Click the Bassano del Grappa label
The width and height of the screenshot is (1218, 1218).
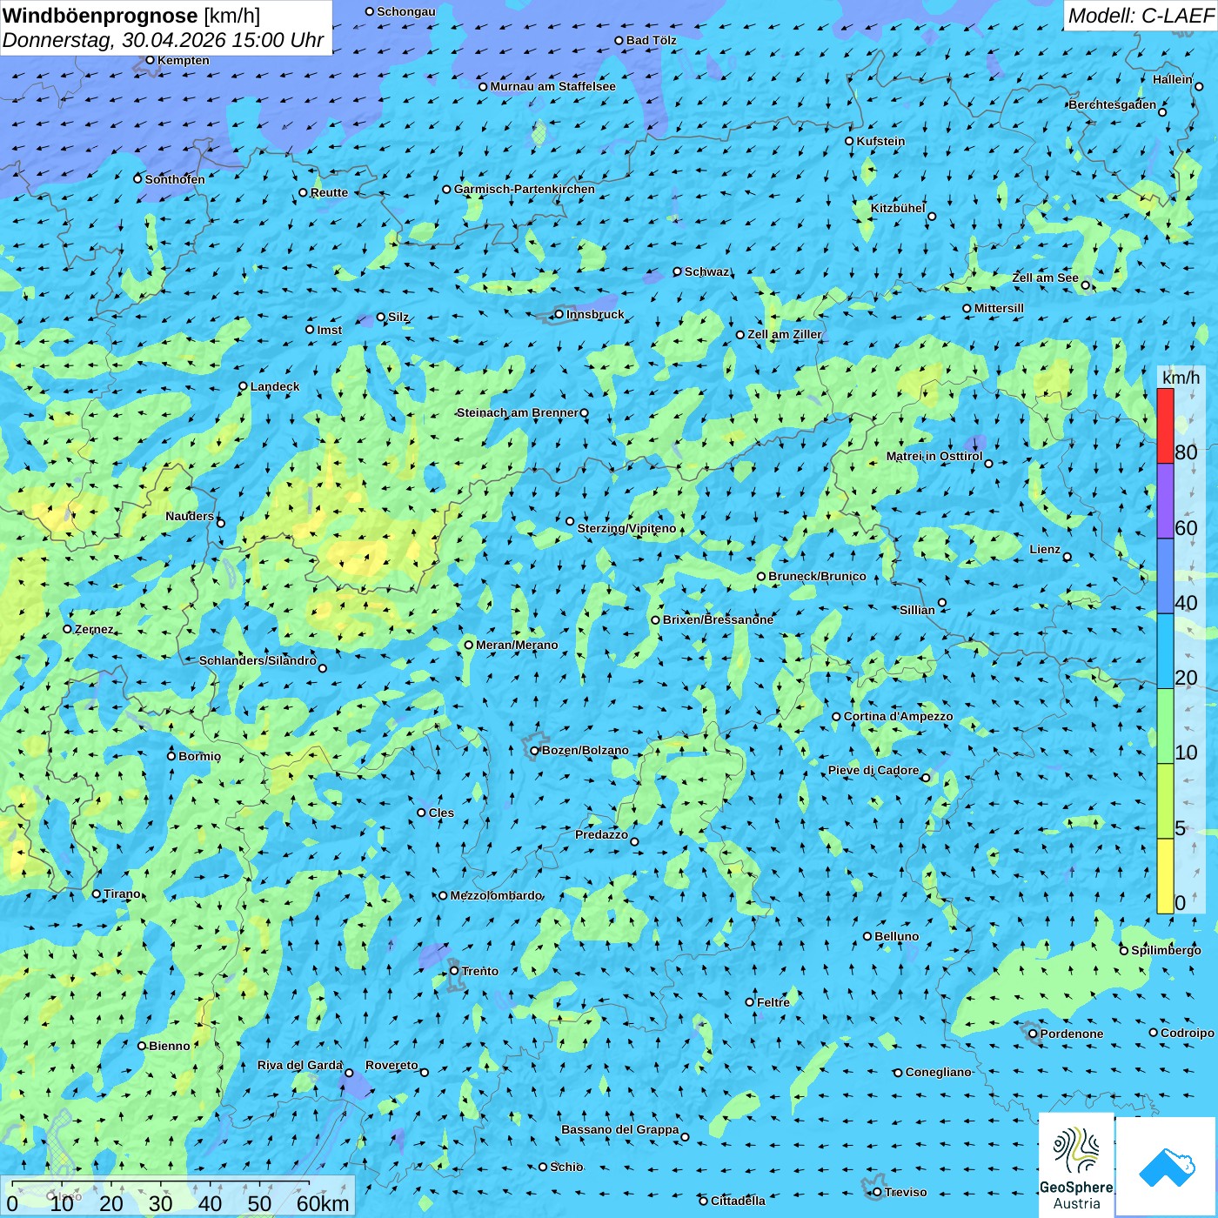[620, 1129]
